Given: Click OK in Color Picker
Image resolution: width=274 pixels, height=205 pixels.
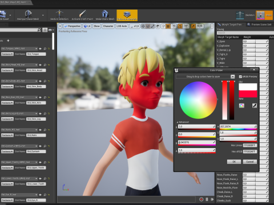Looking at the screenshot, I should tap(234, 162).
